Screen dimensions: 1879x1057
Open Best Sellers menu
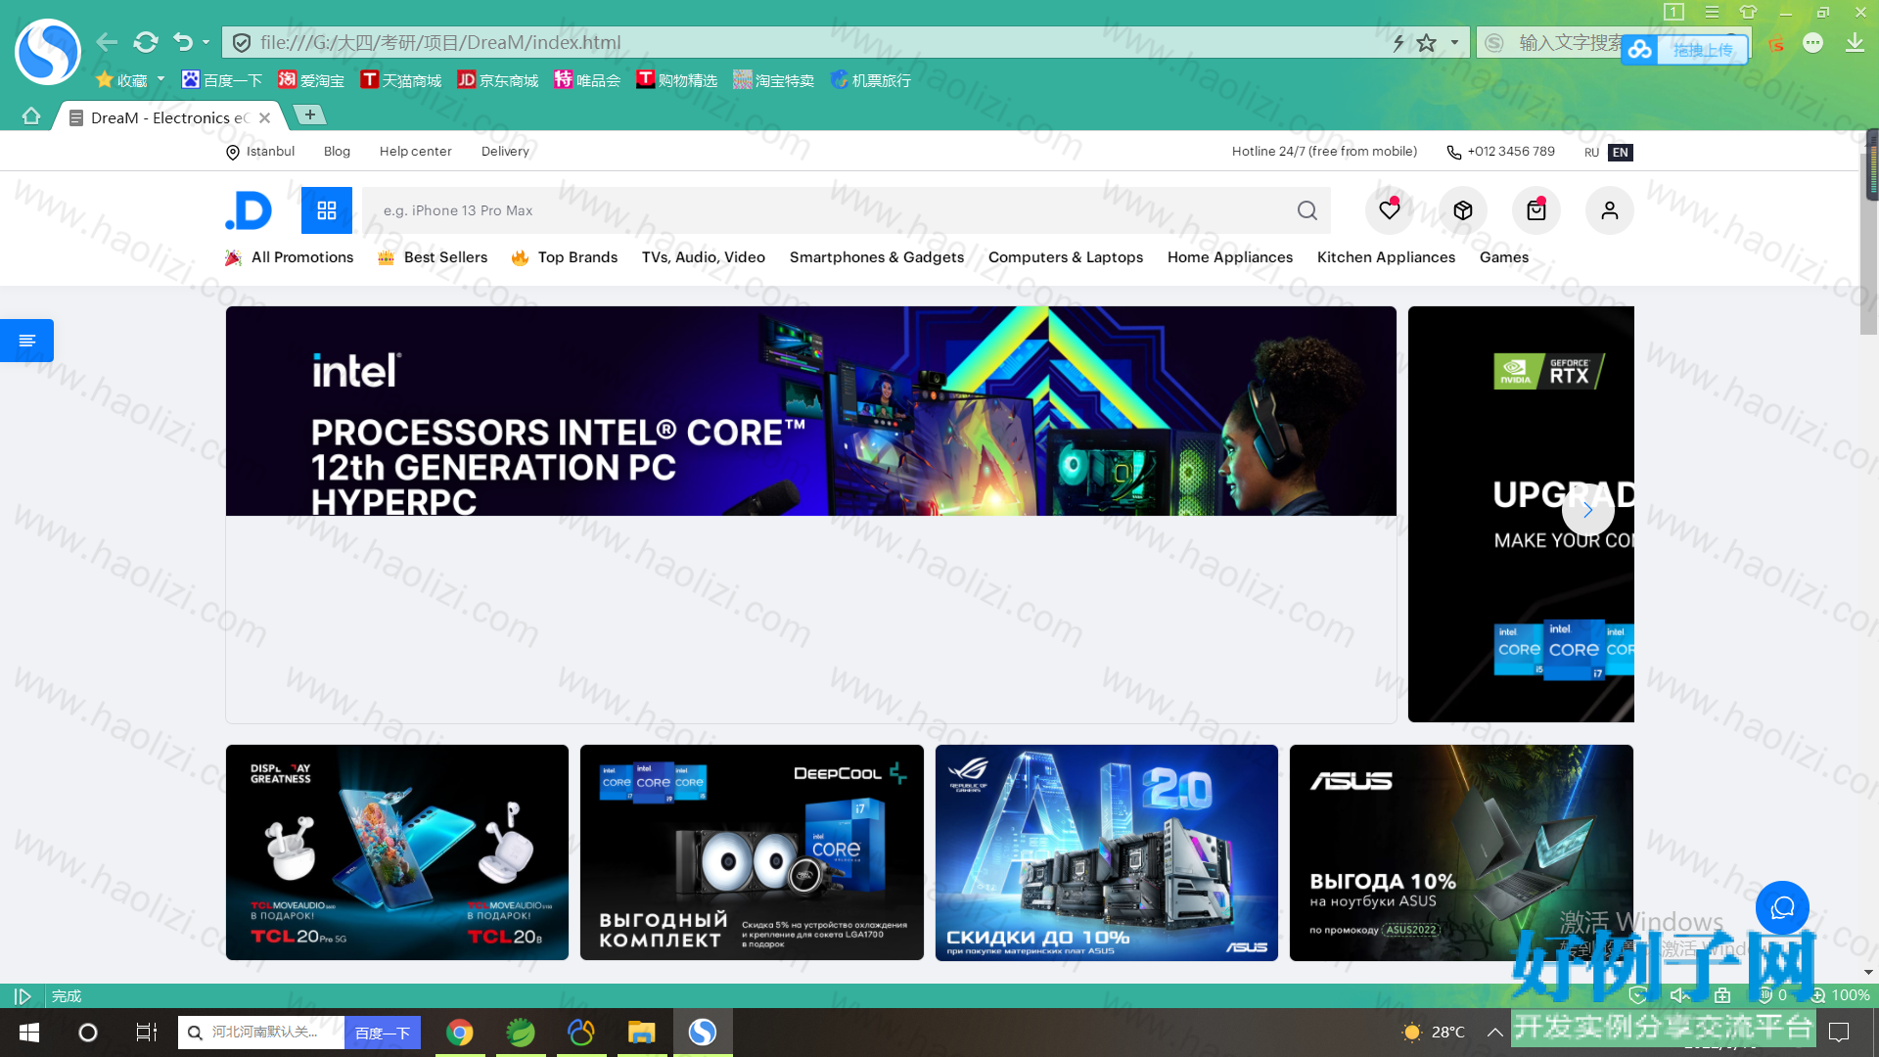433,257
